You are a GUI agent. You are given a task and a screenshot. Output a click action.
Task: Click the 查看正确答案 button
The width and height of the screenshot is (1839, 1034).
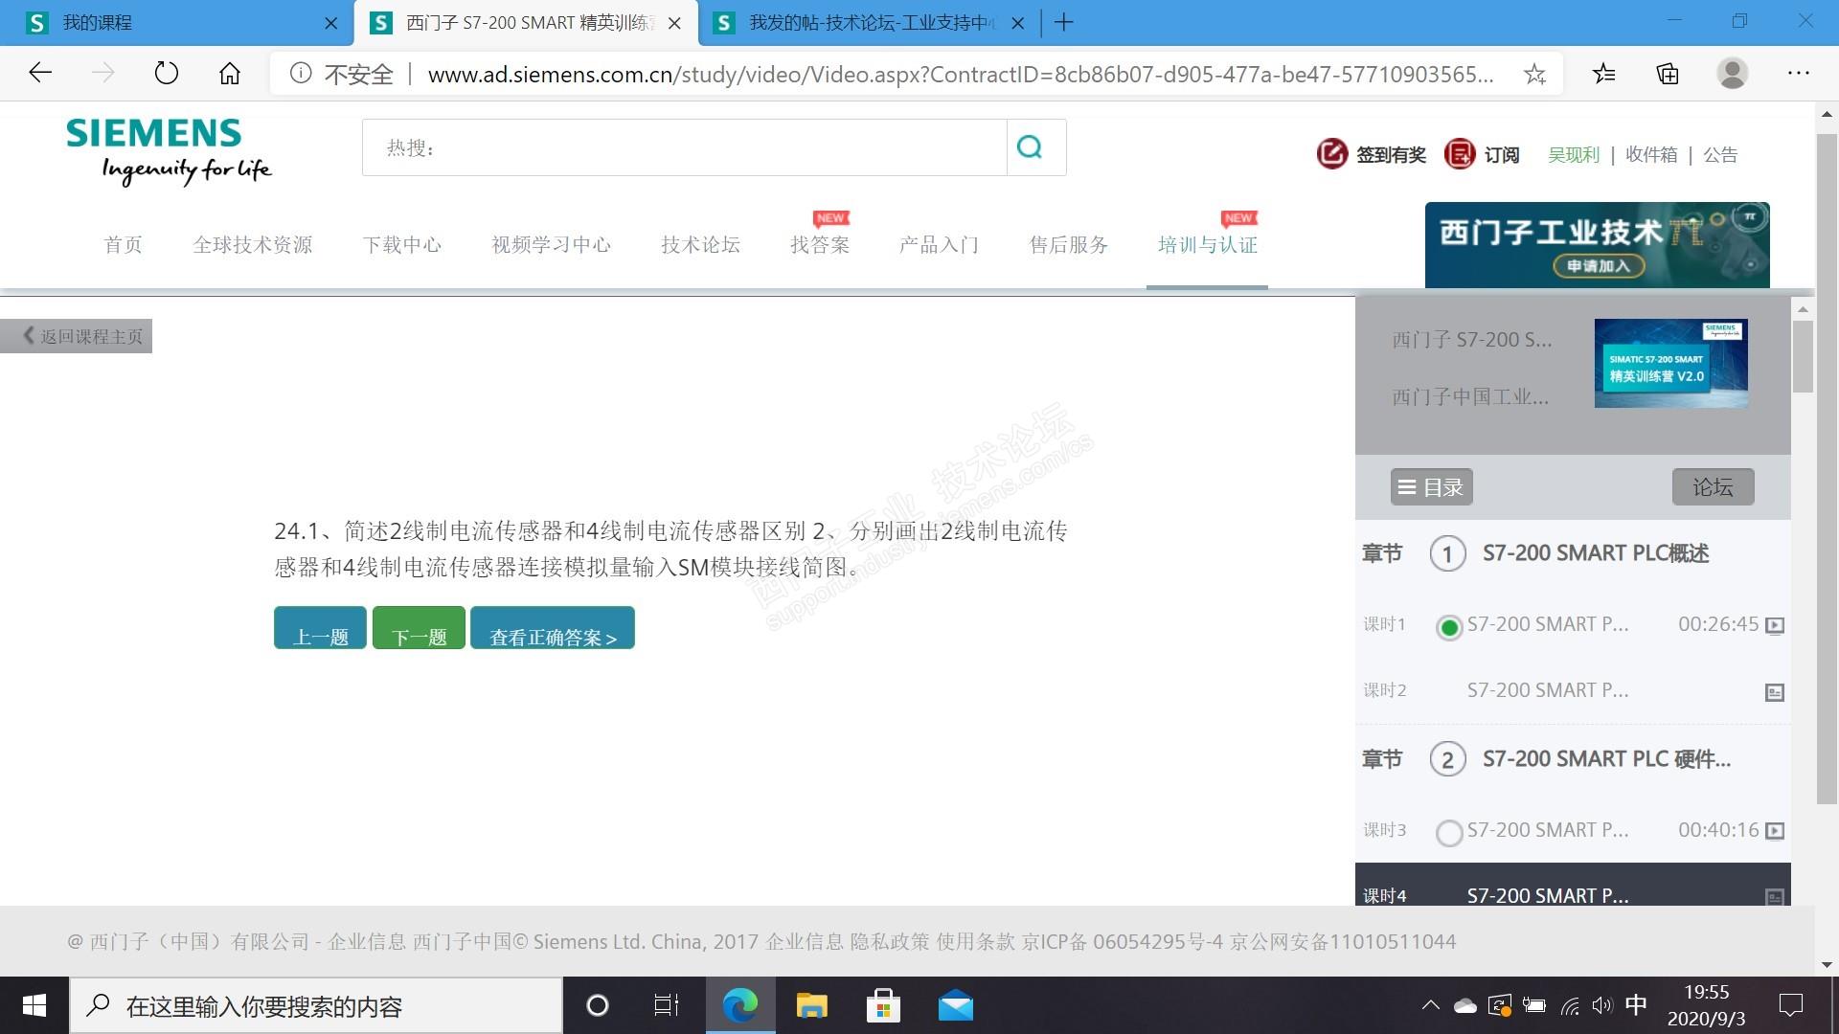553,628
